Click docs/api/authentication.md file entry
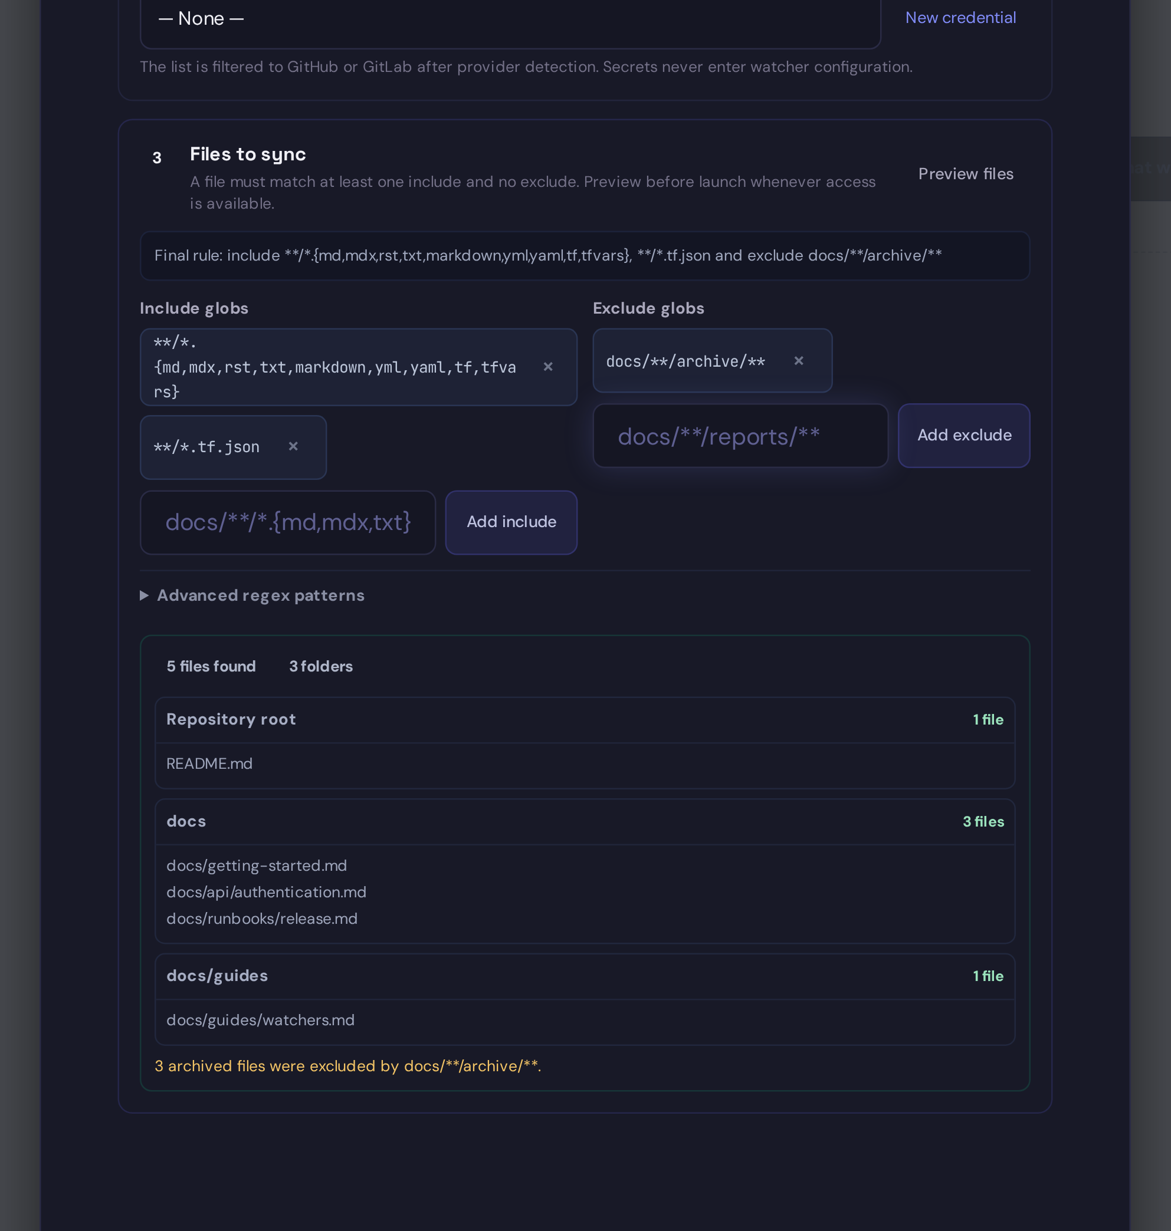Screen dimensions: 1171x1231 point(267,892)
